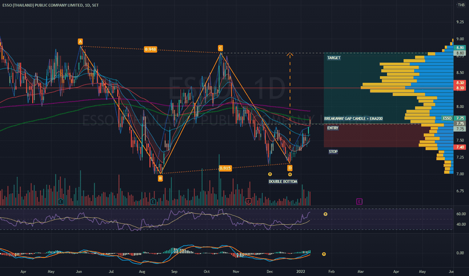Open the purple upcoming earnings E icon

tap(359, 201)
